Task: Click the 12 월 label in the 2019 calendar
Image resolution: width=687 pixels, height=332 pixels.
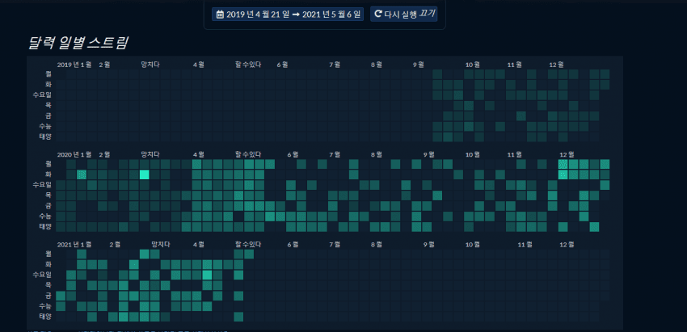Action: (556, 65)
